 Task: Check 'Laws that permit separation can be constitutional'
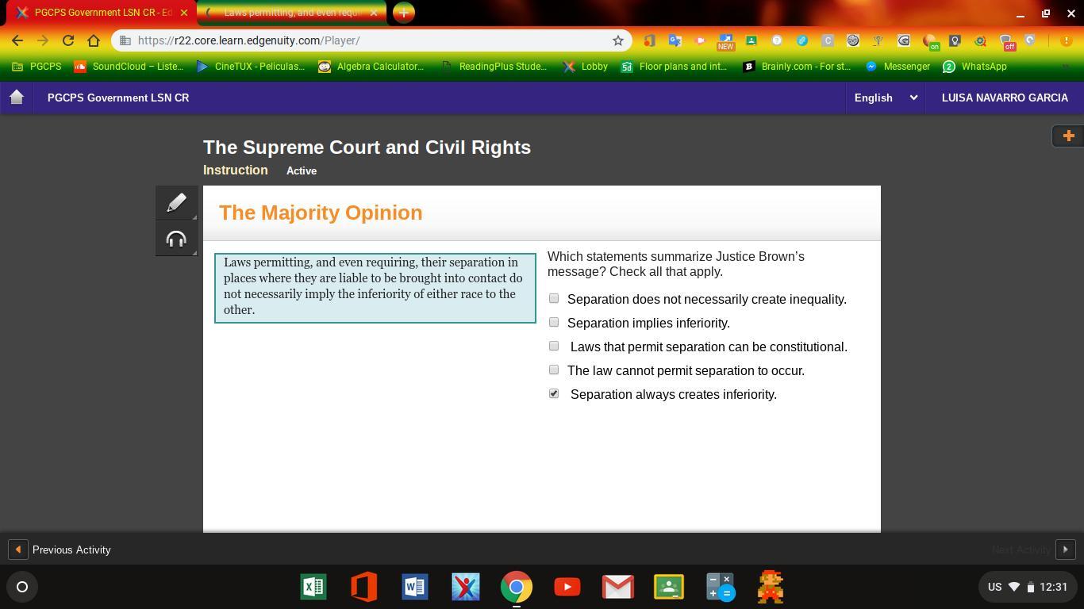[554, 347]
